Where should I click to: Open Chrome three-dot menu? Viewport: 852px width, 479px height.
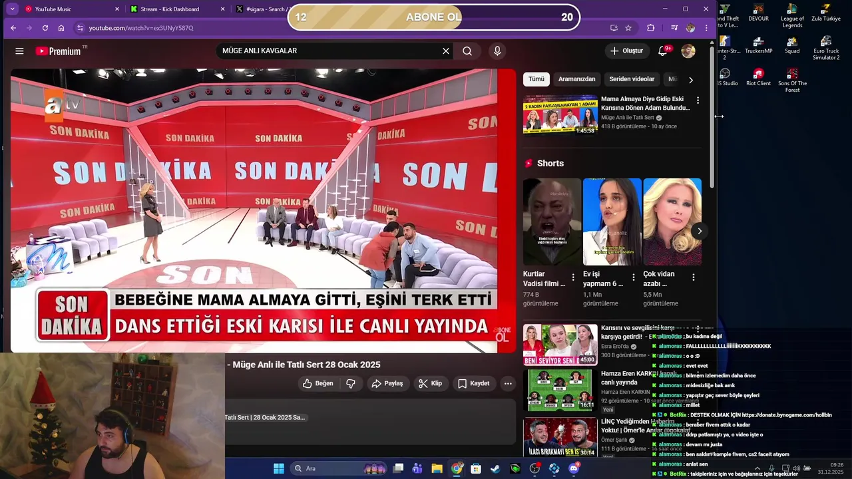tap(706, 28)
